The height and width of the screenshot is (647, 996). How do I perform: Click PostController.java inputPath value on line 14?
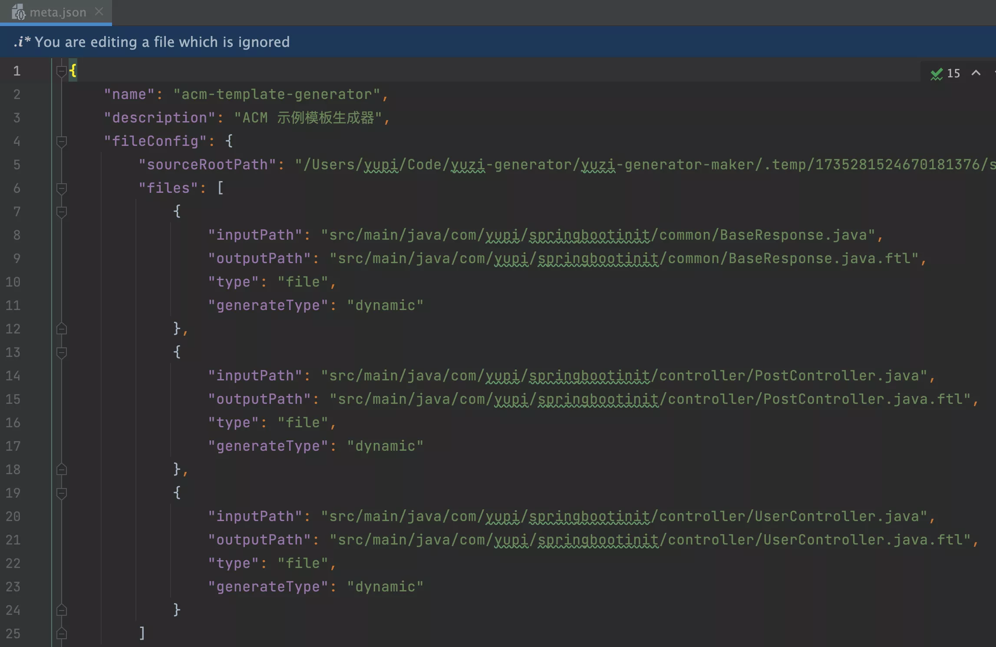coord(624,376)
